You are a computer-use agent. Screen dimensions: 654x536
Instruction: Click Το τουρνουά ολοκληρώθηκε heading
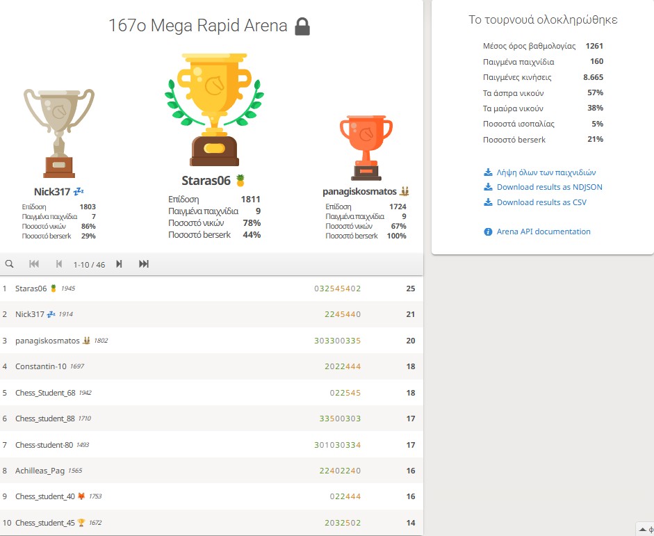pyautogui.click(x=543, y=19)
